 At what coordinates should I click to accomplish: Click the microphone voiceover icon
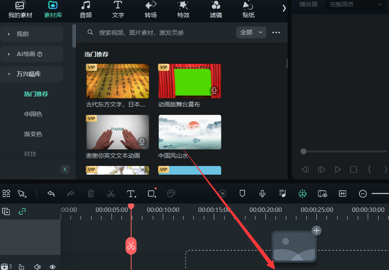(262, 193)
